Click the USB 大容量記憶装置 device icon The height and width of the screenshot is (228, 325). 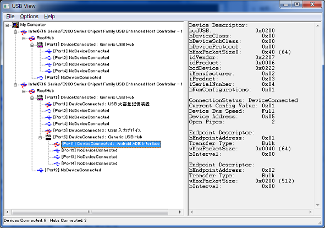[x=48, y=105]
